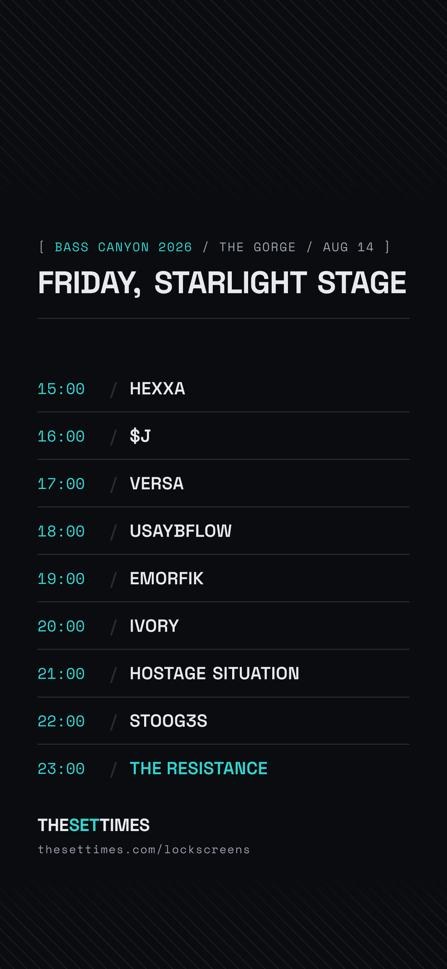Click the 17:00 time label
447x969 pixels.
click(x=61, y=484)
